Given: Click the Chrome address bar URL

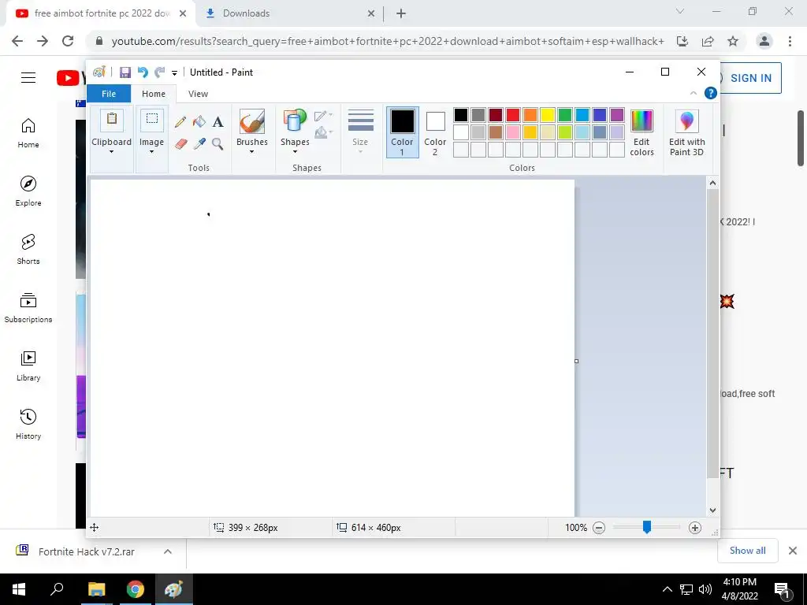Looking at the screenshot, I should click(387, 41).
